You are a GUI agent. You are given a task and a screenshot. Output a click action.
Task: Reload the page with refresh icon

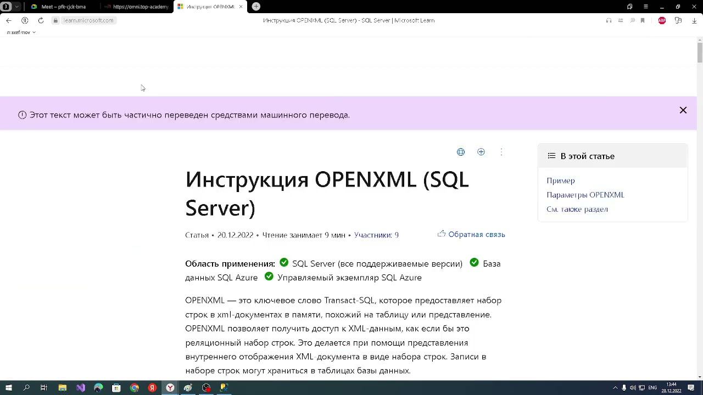[41, 20]
